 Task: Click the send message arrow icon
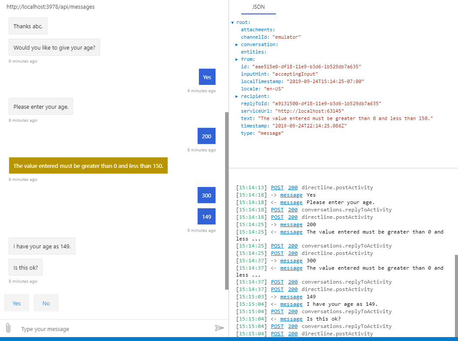click(x=219, y=328)
